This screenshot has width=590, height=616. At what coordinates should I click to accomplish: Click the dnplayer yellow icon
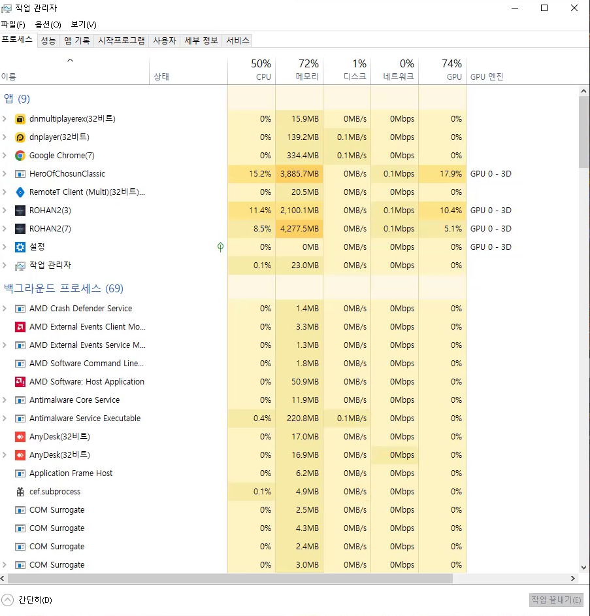pyautogui.click(x=20, y=137)
